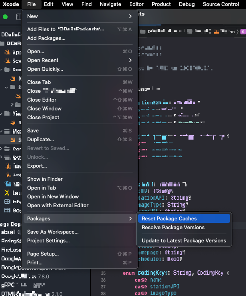The width and height of the screenshot is (246, 296).
Task: Close the open File menu
Action: 31,4
